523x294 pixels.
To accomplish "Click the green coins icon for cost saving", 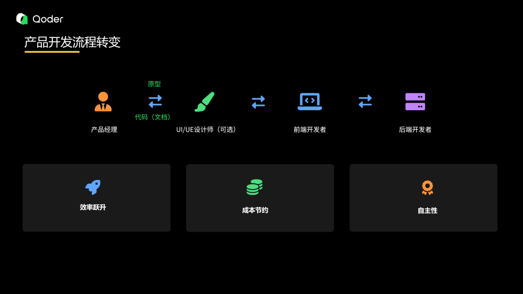I will 254,187.
